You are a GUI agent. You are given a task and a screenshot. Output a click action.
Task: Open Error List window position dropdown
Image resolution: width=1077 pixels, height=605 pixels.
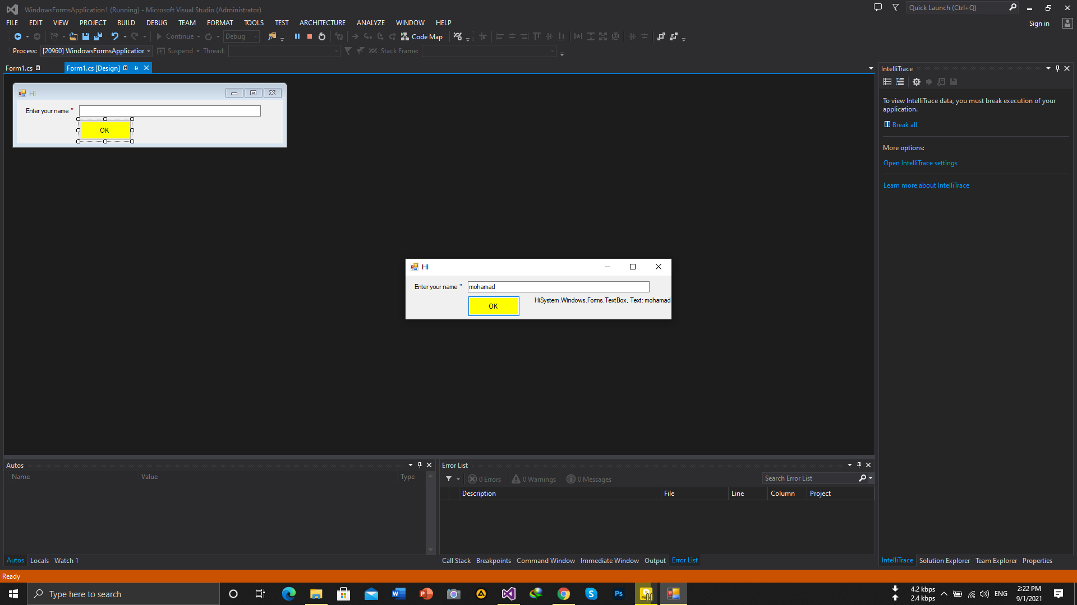point(849,465)
